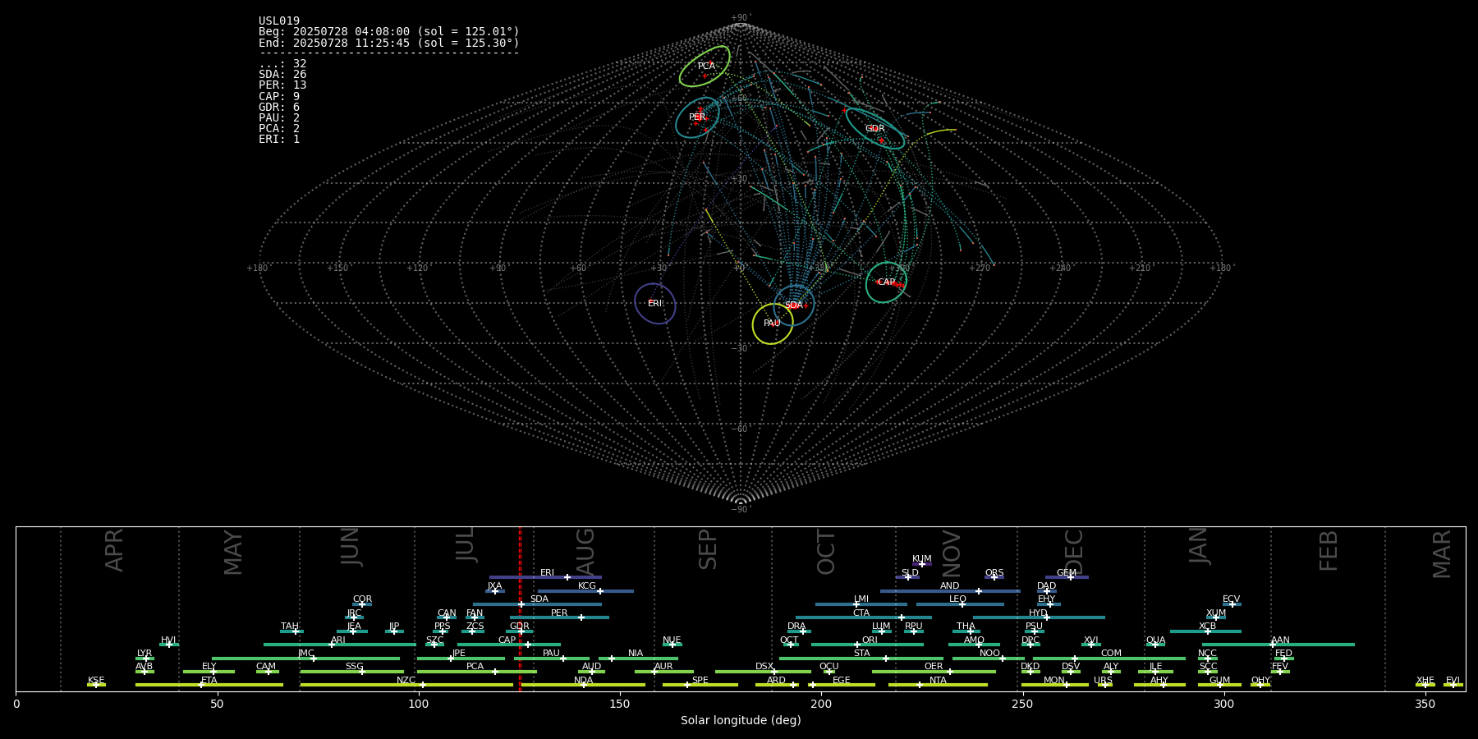Click the 'GDR: 6' legend count entry
Image resolution: width=1478 pixels, height=739 pixels.
point(279,108)
